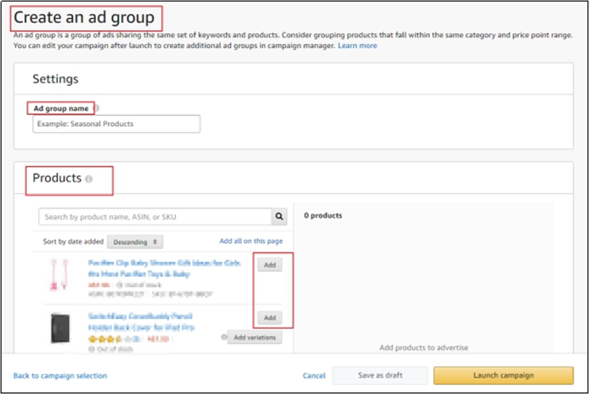Open the Descending sort order dropdown
This screenshot has height=395, width=589.
(x=135, y=241)
